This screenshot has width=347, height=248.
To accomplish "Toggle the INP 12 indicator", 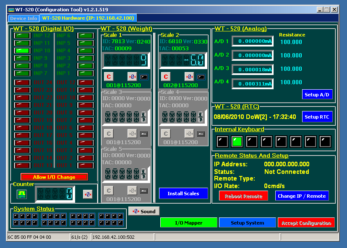I will pyautogui.click(x=22, y=36).
